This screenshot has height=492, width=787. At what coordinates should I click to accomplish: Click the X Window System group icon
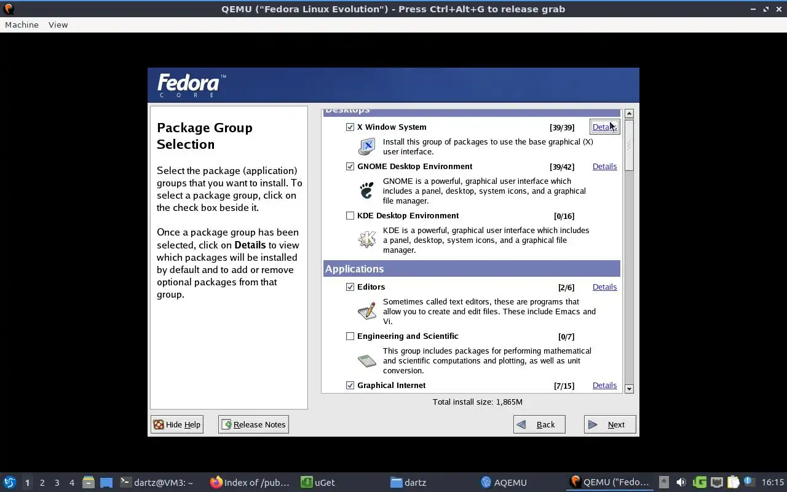367,146
